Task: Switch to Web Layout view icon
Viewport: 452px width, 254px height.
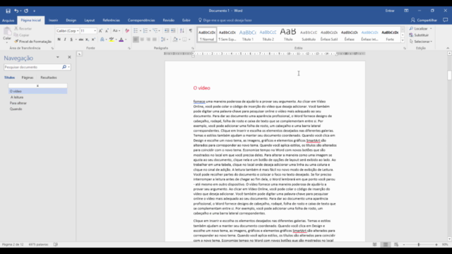Action: tap(396, 245)
